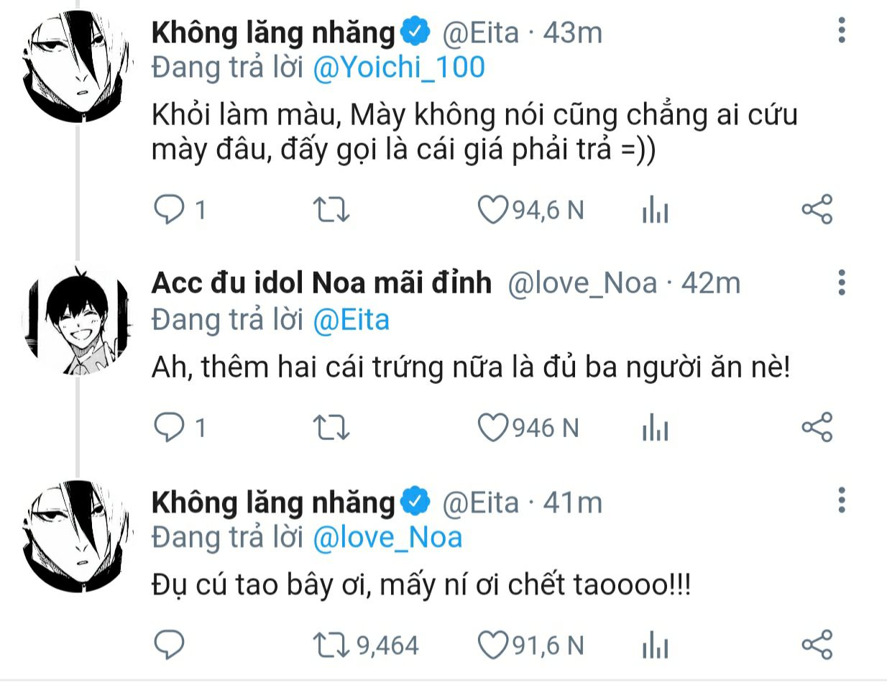Reply to the love_Noa tweet
The image size is (887, 688).
point(170,428)
